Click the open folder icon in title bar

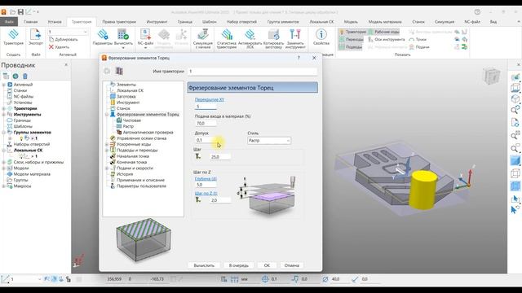[x=13, y=12]
